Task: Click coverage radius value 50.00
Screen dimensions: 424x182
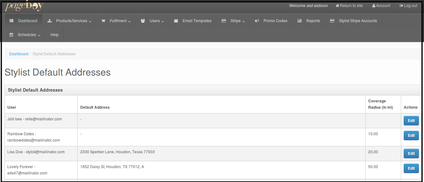Action: (373, 167)
